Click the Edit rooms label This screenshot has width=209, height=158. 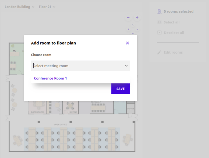tap(173, 52)
